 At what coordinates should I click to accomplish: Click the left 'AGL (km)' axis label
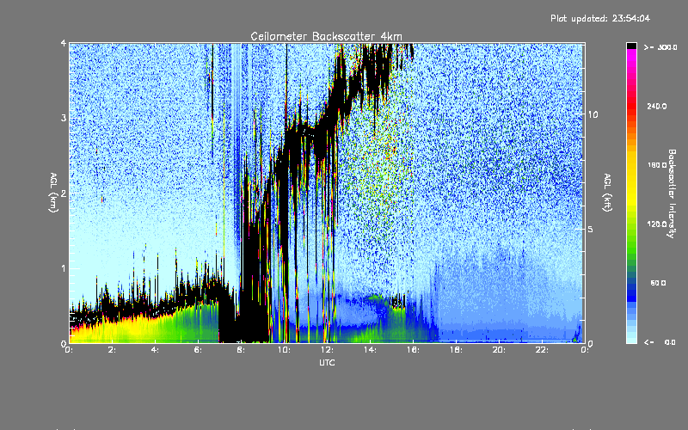click(53, 193)
